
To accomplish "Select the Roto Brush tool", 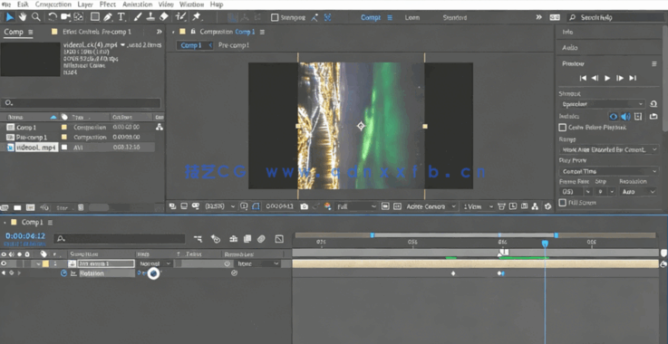I will tap(181, 17).
